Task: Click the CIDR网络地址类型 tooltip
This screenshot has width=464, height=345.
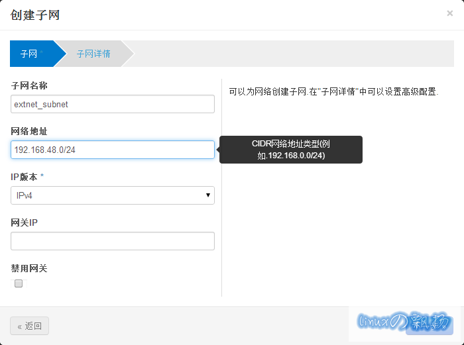Action: click(x=291, y=150)
